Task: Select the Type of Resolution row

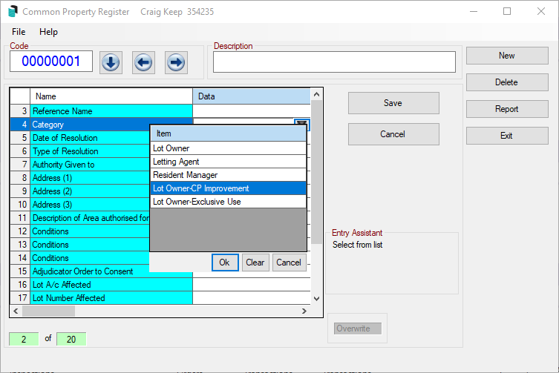Action: coord(90,151)
